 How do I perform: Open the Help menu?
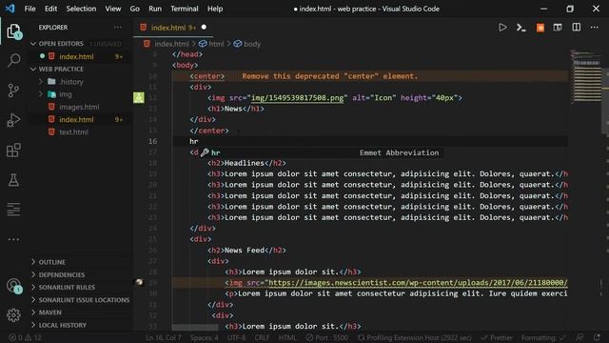215,9
